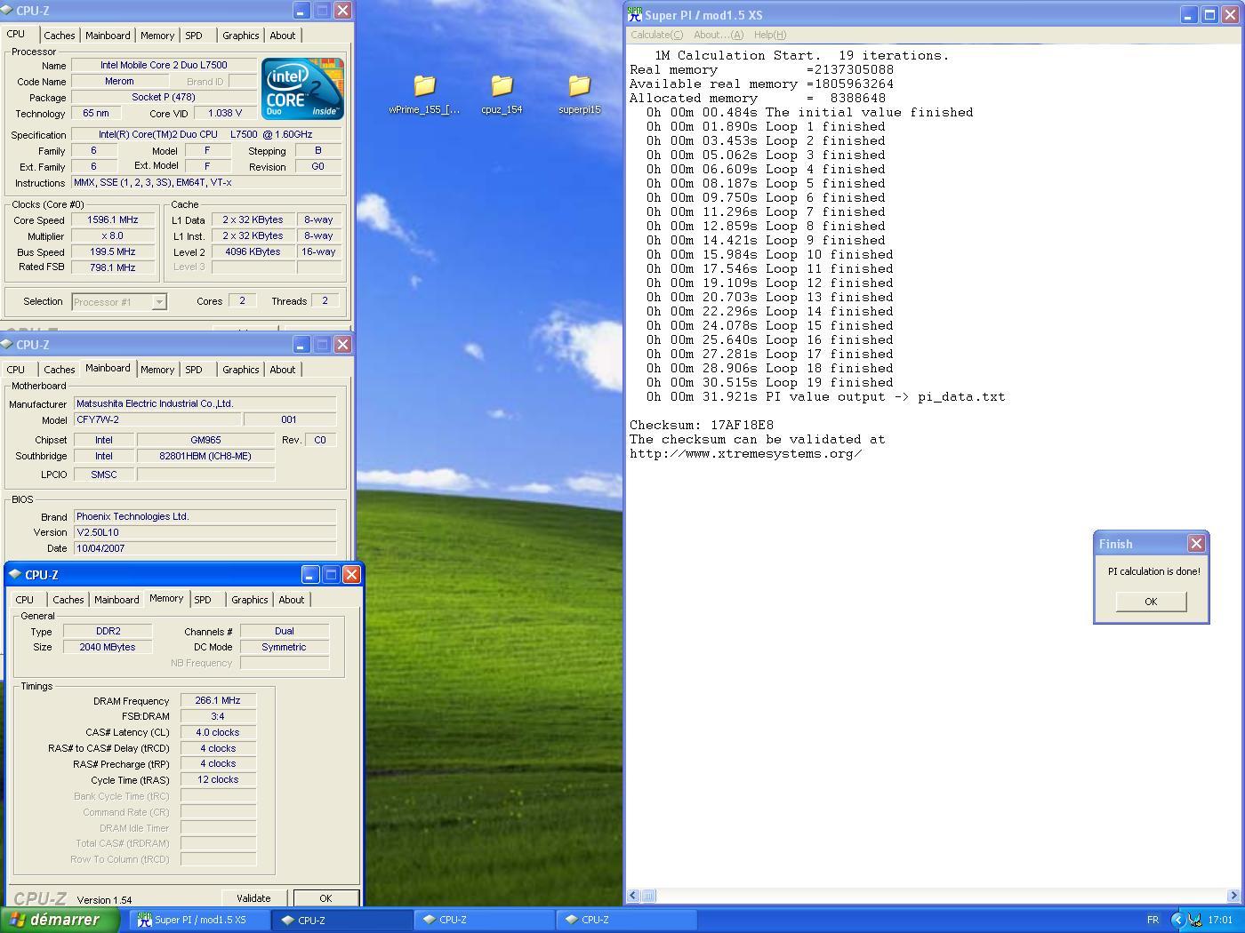Click Super PI horizontal scrollbar right arrow

pos(1233,896)
